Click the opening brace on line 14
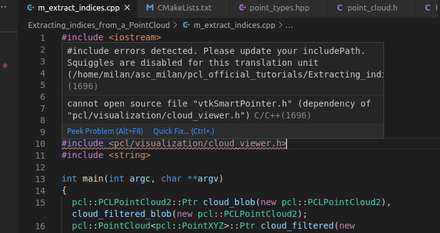Screen dimensions: 440x233 (x=64, y=190)
